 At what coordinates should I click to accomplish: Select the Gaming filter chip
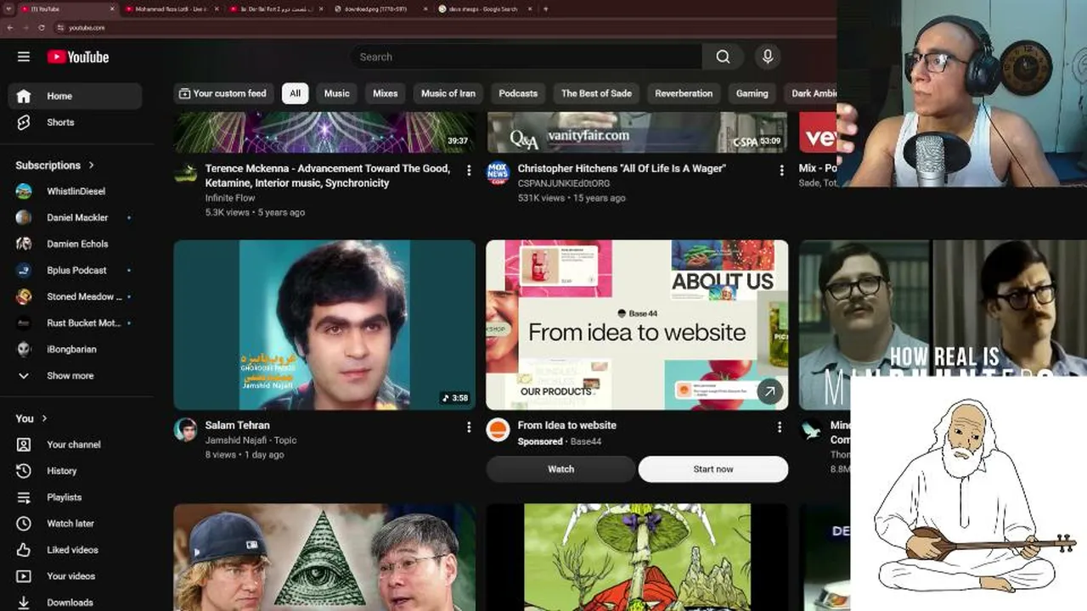[752, 93]
